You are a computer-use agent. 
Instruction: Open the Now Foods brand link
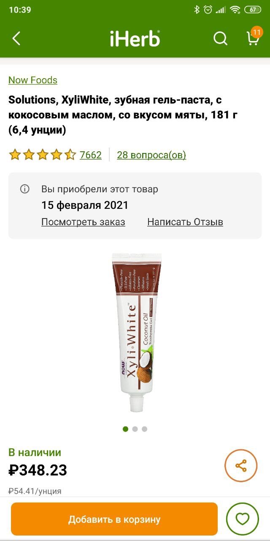click(33, 80)
